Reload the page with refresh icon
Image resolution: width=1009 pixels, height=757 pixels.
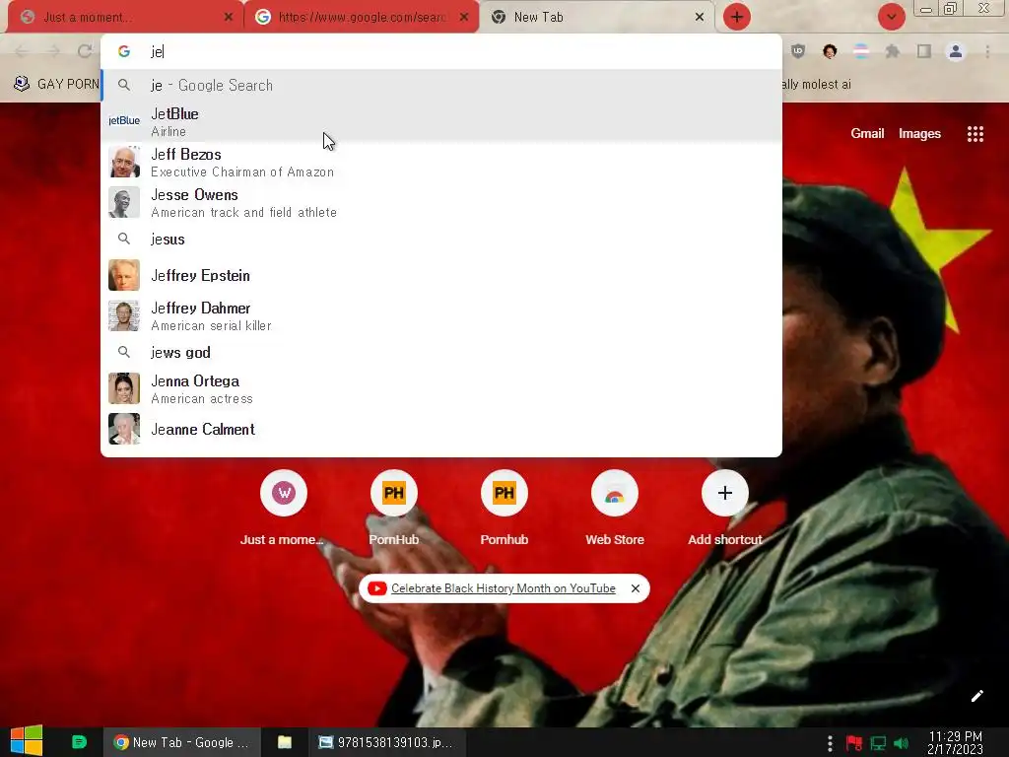pos(85,51)
